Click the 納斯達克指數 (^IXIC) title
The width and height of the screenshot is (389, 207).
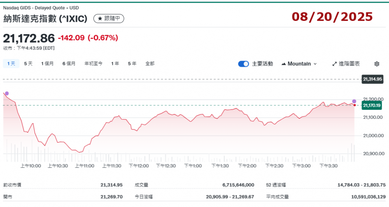point(45,19)
